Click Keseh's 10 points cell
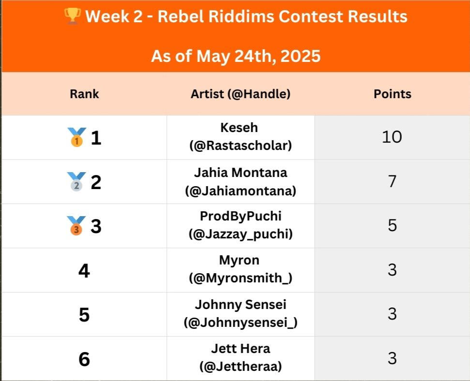Screen dimensions: 470x381 pos(392,137)
